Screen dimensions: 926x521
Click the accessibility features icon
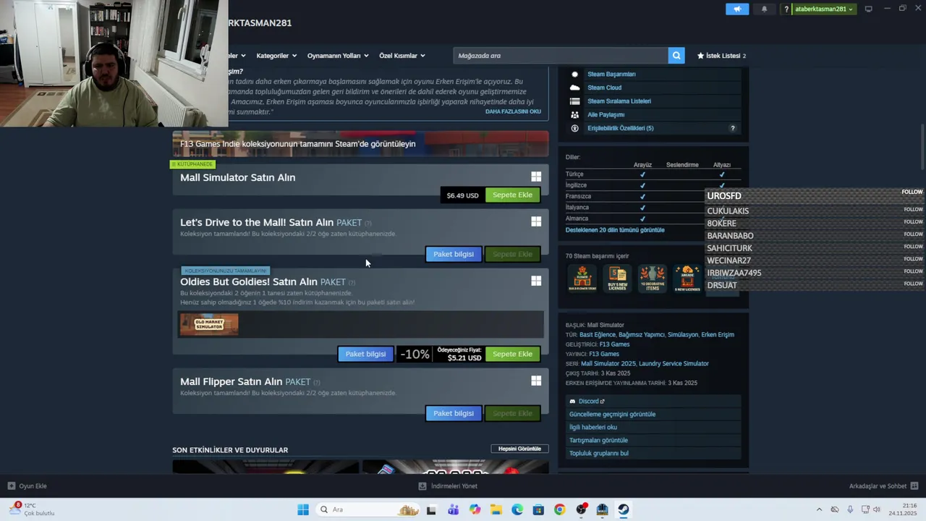(x=574, y=128)
